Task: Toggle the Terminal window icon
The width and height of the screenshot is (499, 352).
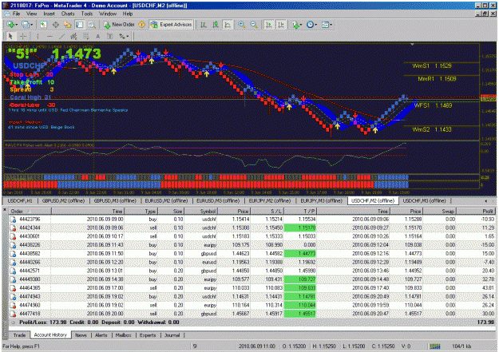Action: pyautogui.click(x=79, y=25)
